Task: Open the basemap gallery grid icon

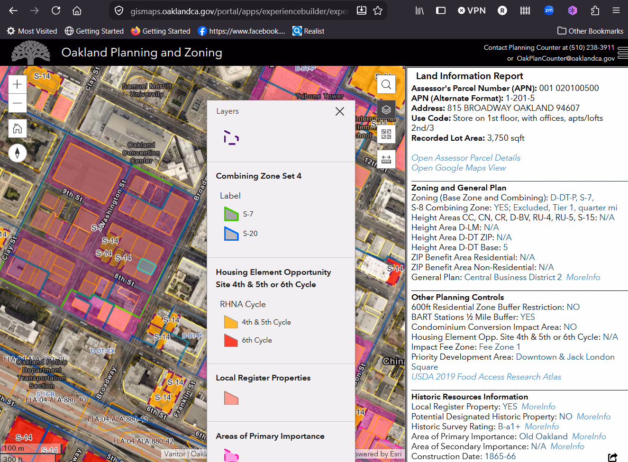Action: [x=386, y=134]
